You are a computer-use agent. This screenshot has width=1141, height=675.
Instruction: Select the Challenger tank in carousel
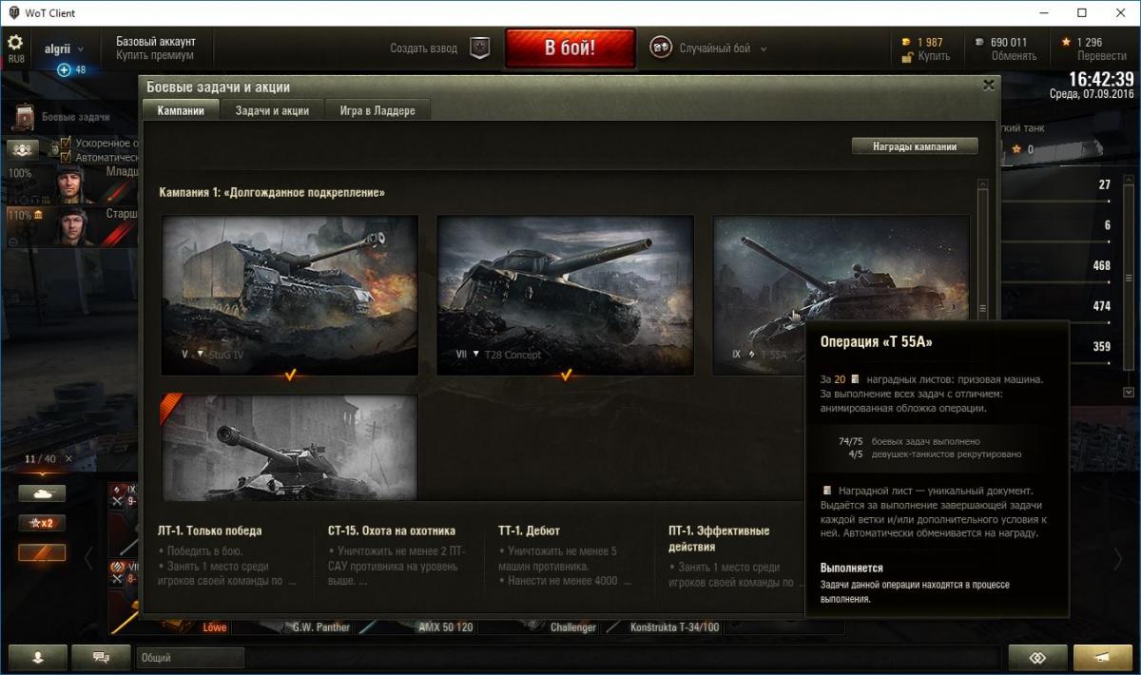click(x=573, y=627)
